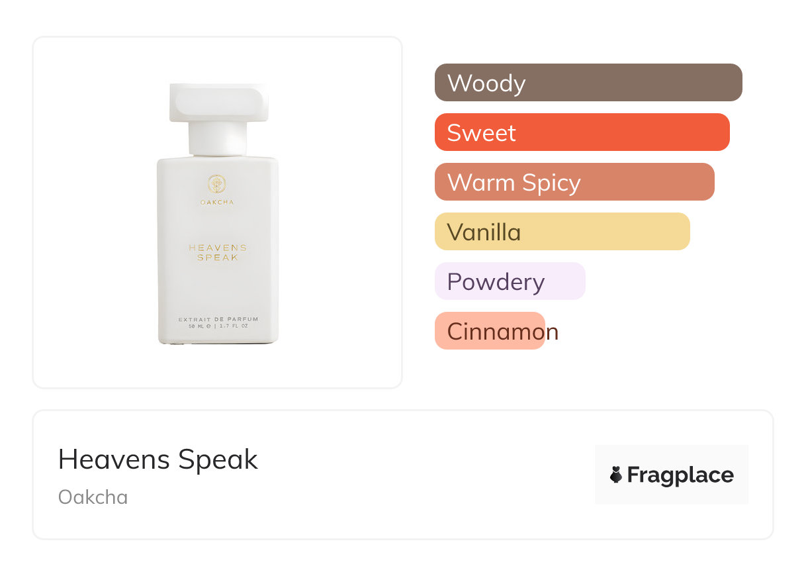806x572 pixels.
Task: Click the OAKCHA lettering printed on the bottle
Action: (x=217, y=202)
